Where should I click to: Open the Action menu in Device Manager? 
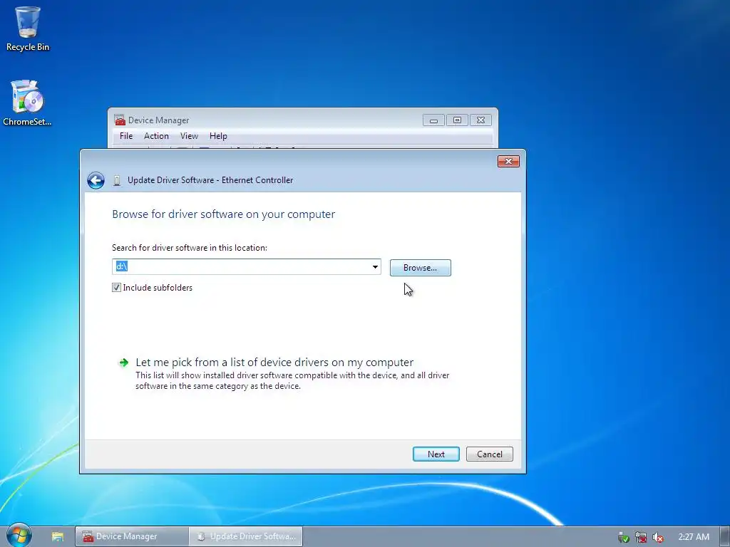(x=156, y=136)
